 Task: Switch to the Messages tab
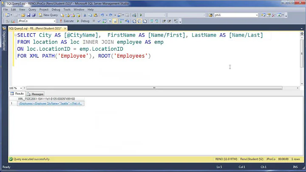pyautogui.click(x=35, y=94)
